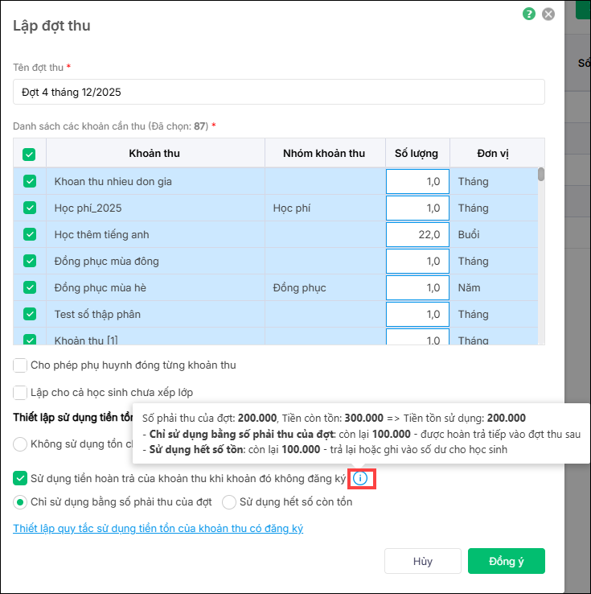This screenshot has width=591, height=594.
Task: Open Thiết lập quy tắc sử dụng tiền tồn link
Action: tap(158, 528)
